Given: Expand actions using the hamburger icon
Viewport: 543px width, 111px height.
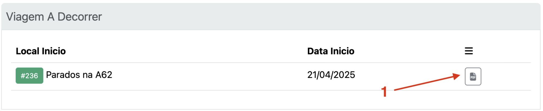Looking at the screenshot, I should (469, 51).
